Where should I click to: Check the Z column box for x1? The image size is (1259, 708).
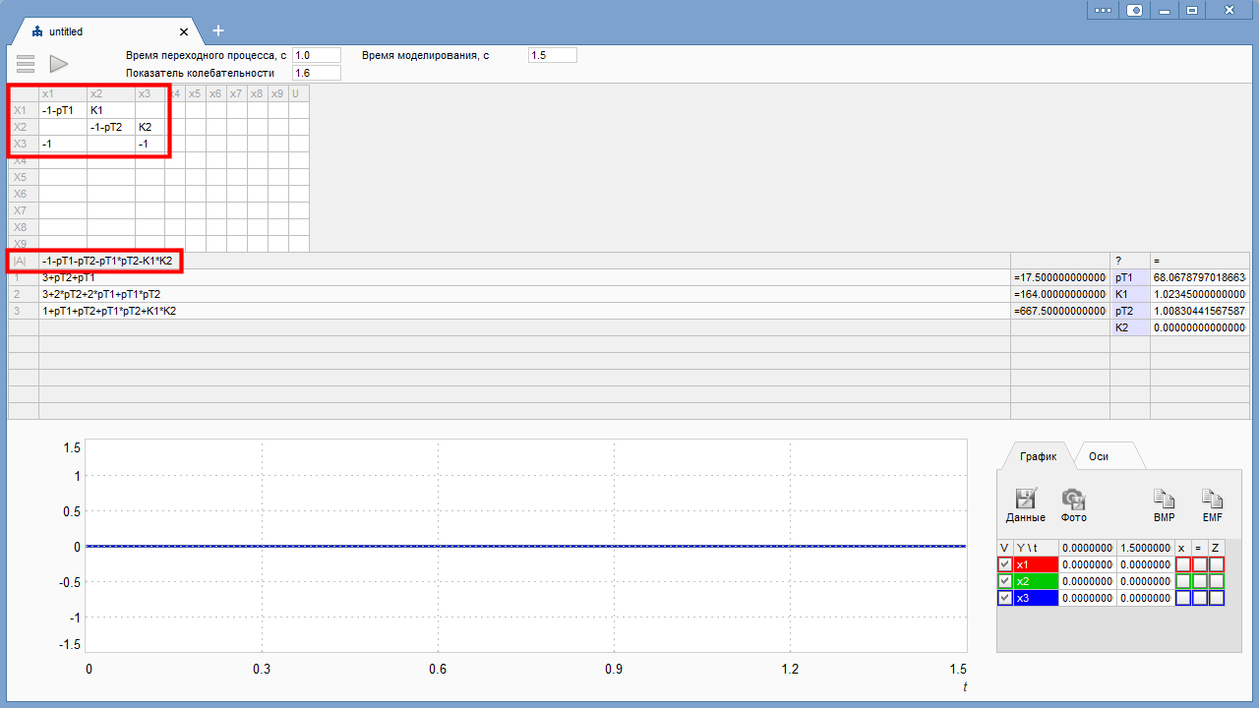point(1217,564)
